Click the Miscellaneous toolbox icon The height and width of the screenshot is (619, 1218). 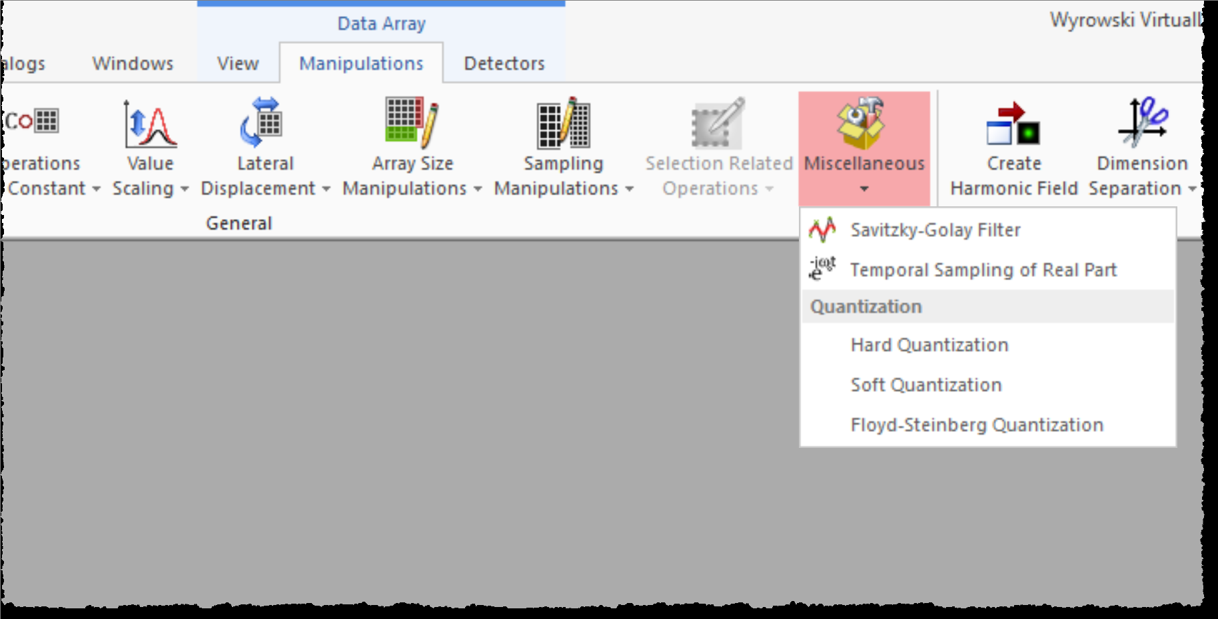point(862,122)
